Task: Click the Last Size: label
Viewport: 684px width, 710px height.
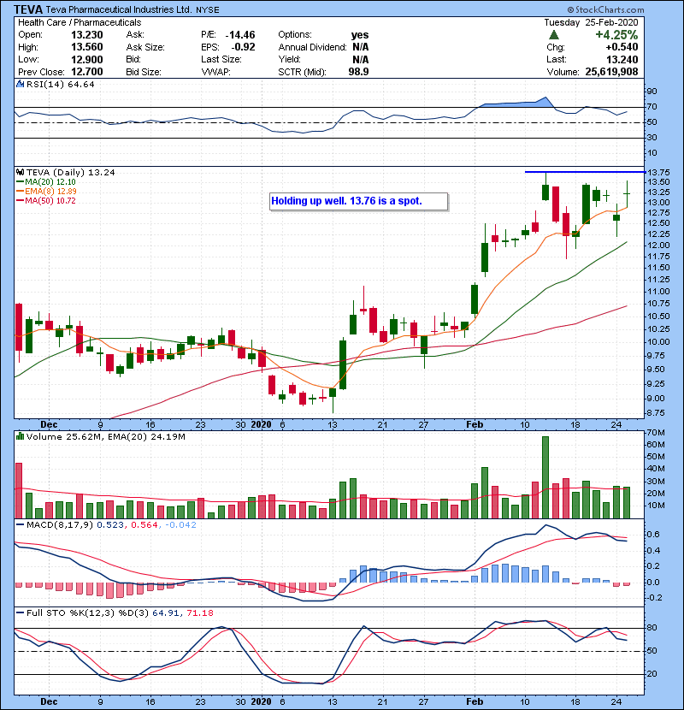Action: [x=221, y=60]
